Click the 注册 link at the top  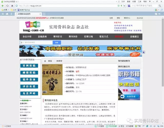[x=111, y=18]
